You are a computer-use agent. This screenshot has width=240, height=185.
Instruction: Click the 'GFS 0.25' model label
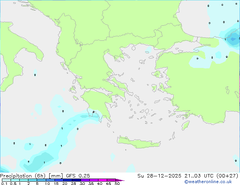click(x=78, y=176)
